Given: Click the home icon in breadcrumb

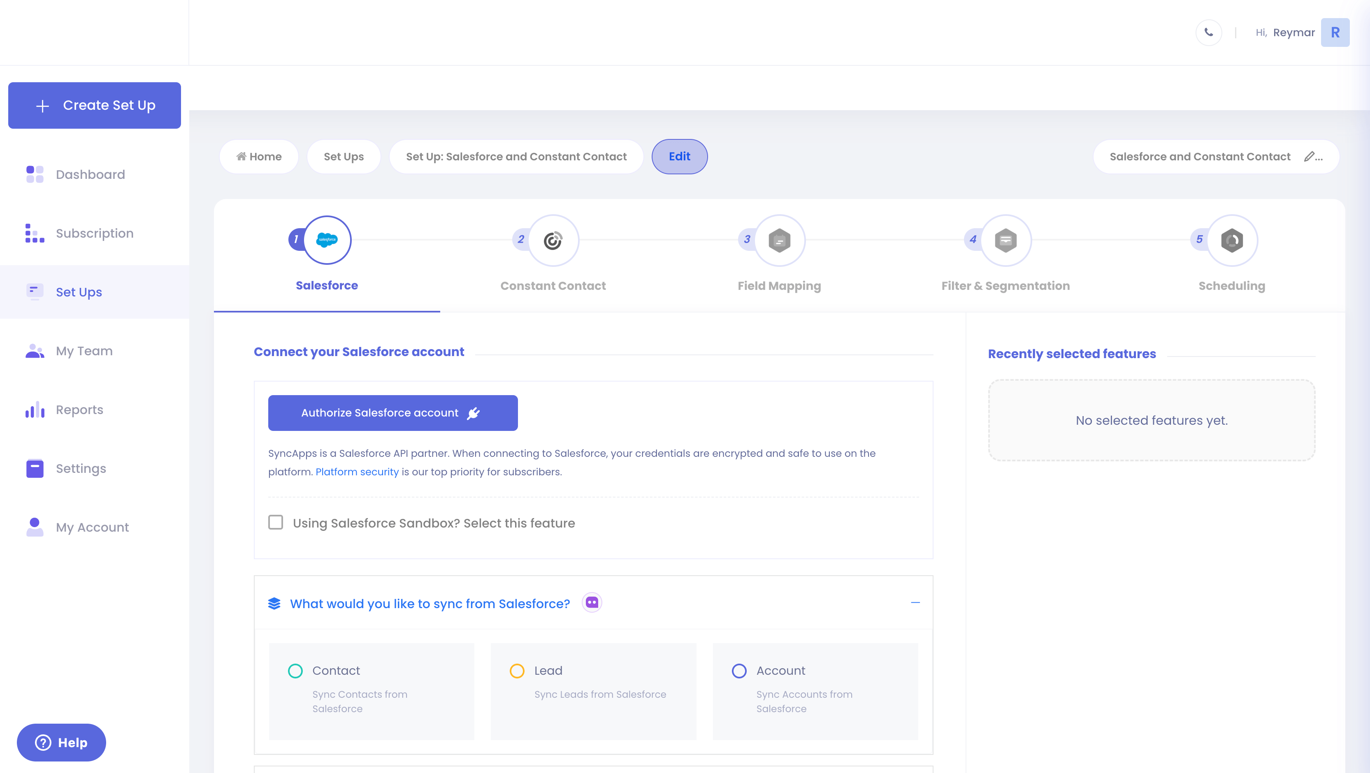Looking at the screenshot, I should click(241, 156).
